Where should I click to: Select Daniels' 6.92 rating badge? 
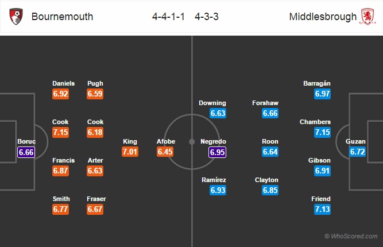point(60,94)
